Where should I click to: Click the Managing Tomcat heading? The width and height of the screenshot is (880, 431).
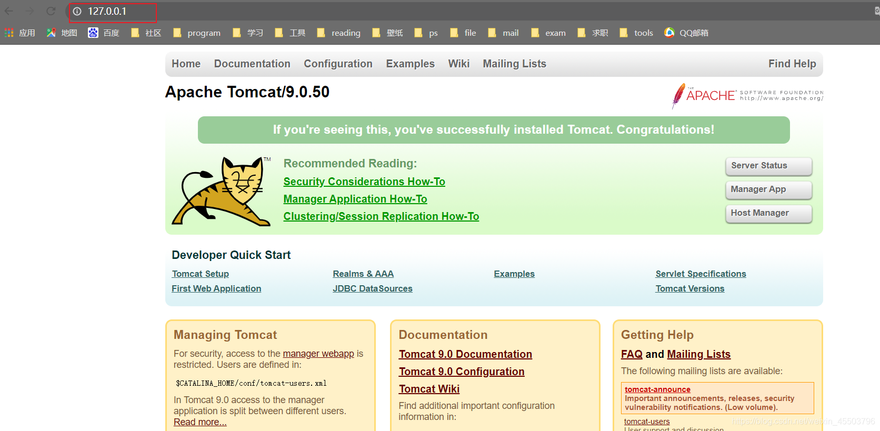[225, 335]
